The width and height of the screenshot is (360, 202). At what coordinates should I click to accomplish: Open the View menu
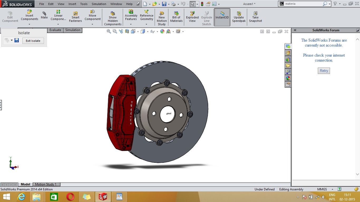pyautogui.click(x=61, y=4)
